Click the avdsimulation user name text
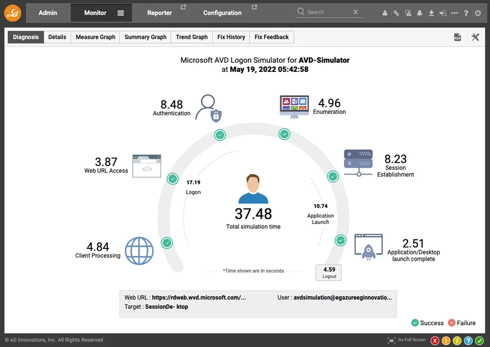490x347 pixels. pos(342,297)
